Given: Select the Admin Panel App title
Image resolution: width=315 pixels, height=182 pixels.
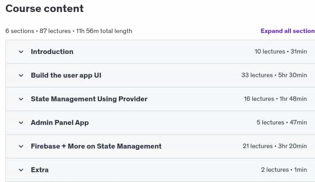Looking at the screenshot, I should click(x=60, y=123).
